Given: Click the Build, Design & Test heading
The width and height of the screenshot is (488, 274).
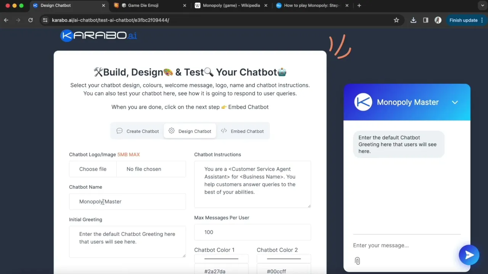Looking at the screenshot, I should point(190,72).
